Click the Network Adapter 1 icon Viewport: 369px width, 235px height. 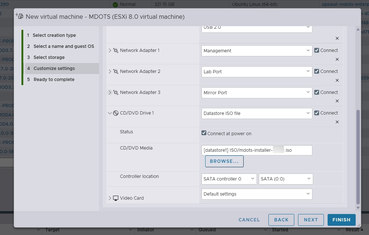point(116,50)
